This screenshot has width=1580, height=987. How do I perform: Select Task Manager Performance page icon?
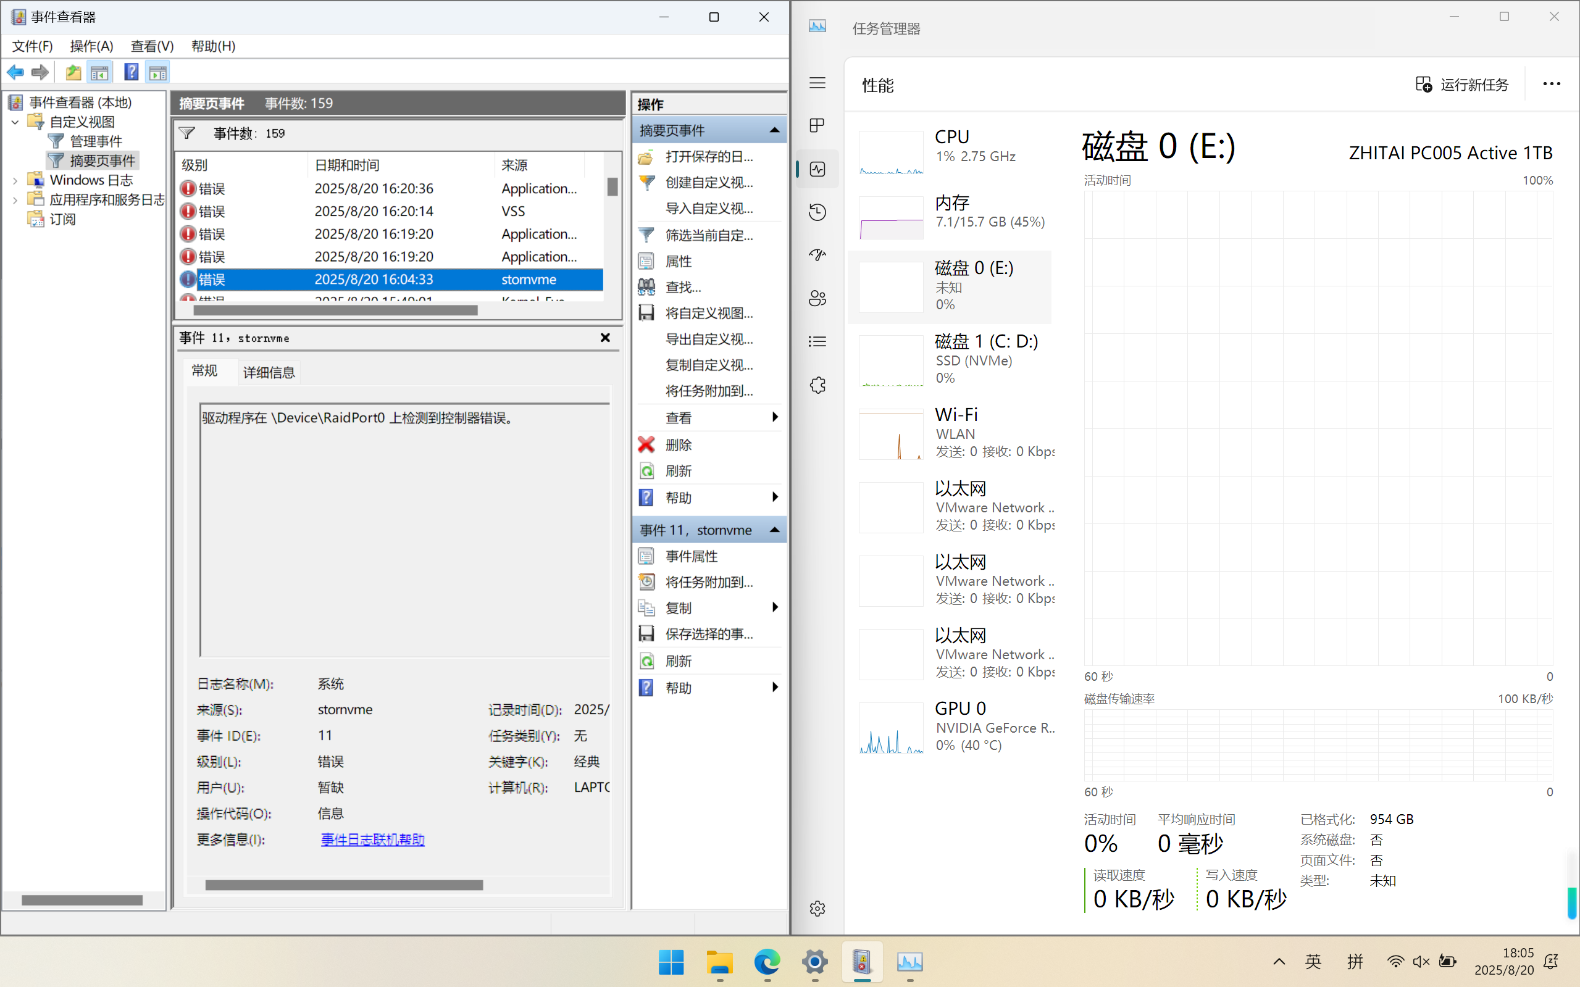817,169
